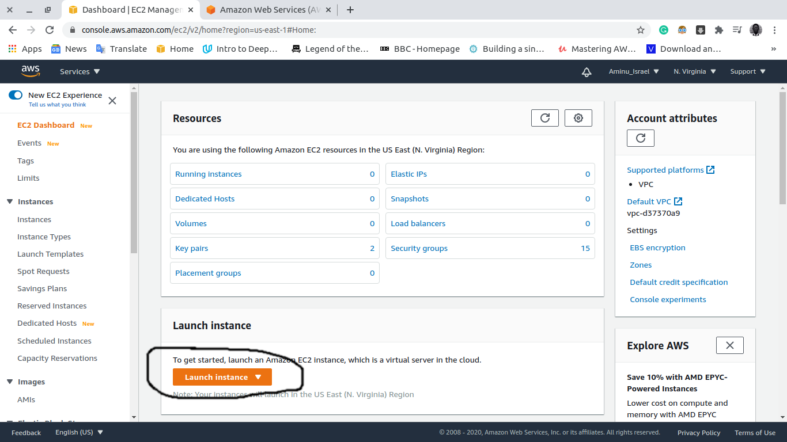Image resolution: width=787 pixels, height=442 pixels.
Task: Refresh the Resources panel
Action: (545, 118)
